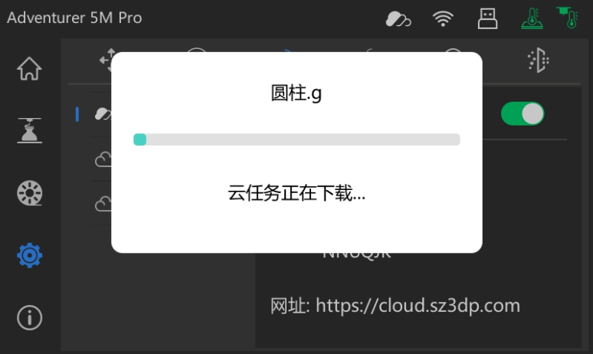This screenshot has width=593, height=354.
Task: Click the download progress bar
Action: (x=296, y=139)
